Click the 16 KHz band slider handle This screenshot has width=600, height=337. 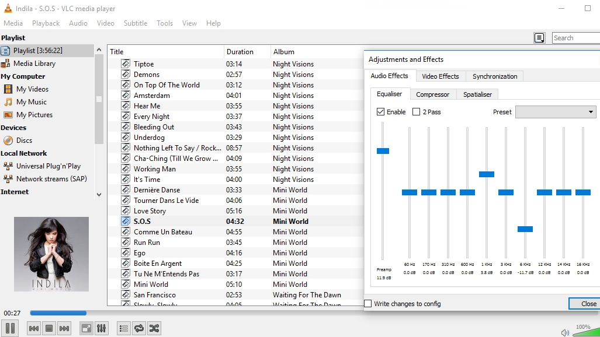tap(583, 192)
